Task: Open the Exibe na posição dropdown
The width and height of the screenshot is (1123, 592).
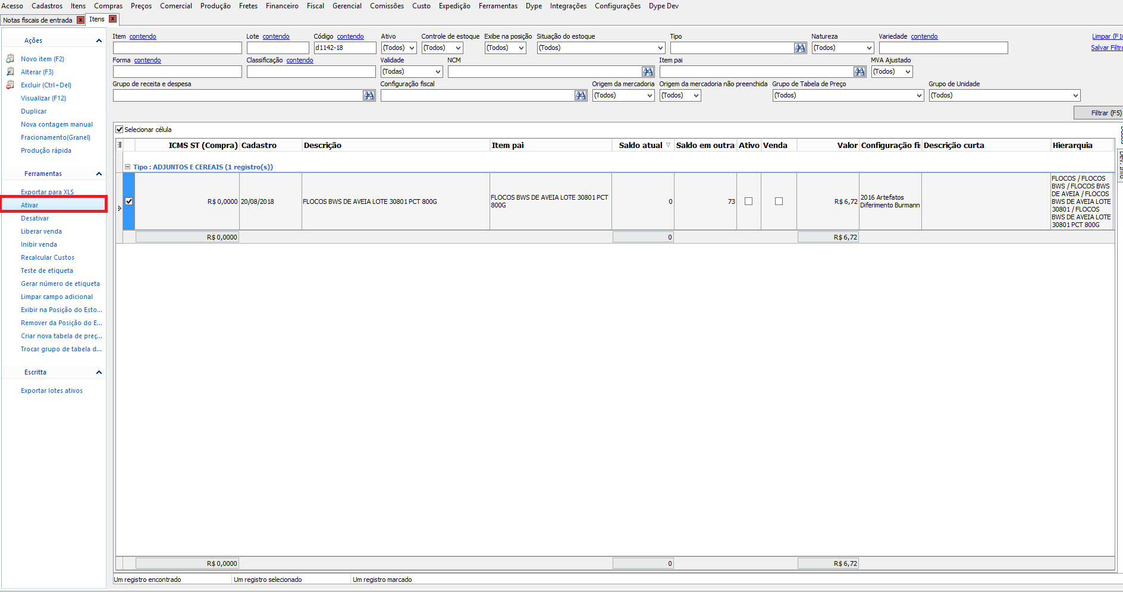Action: tap(521, 48)
